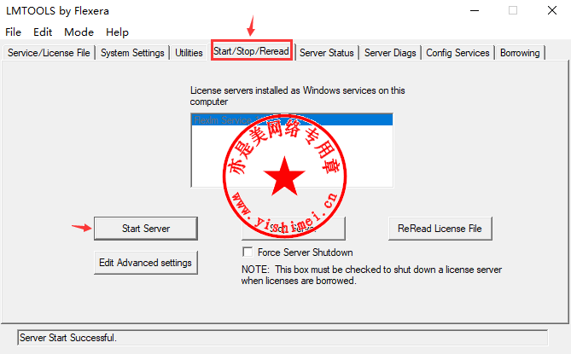Go to the Server Status tab
This screenshot has width=571, height=354.
[327, 53]
